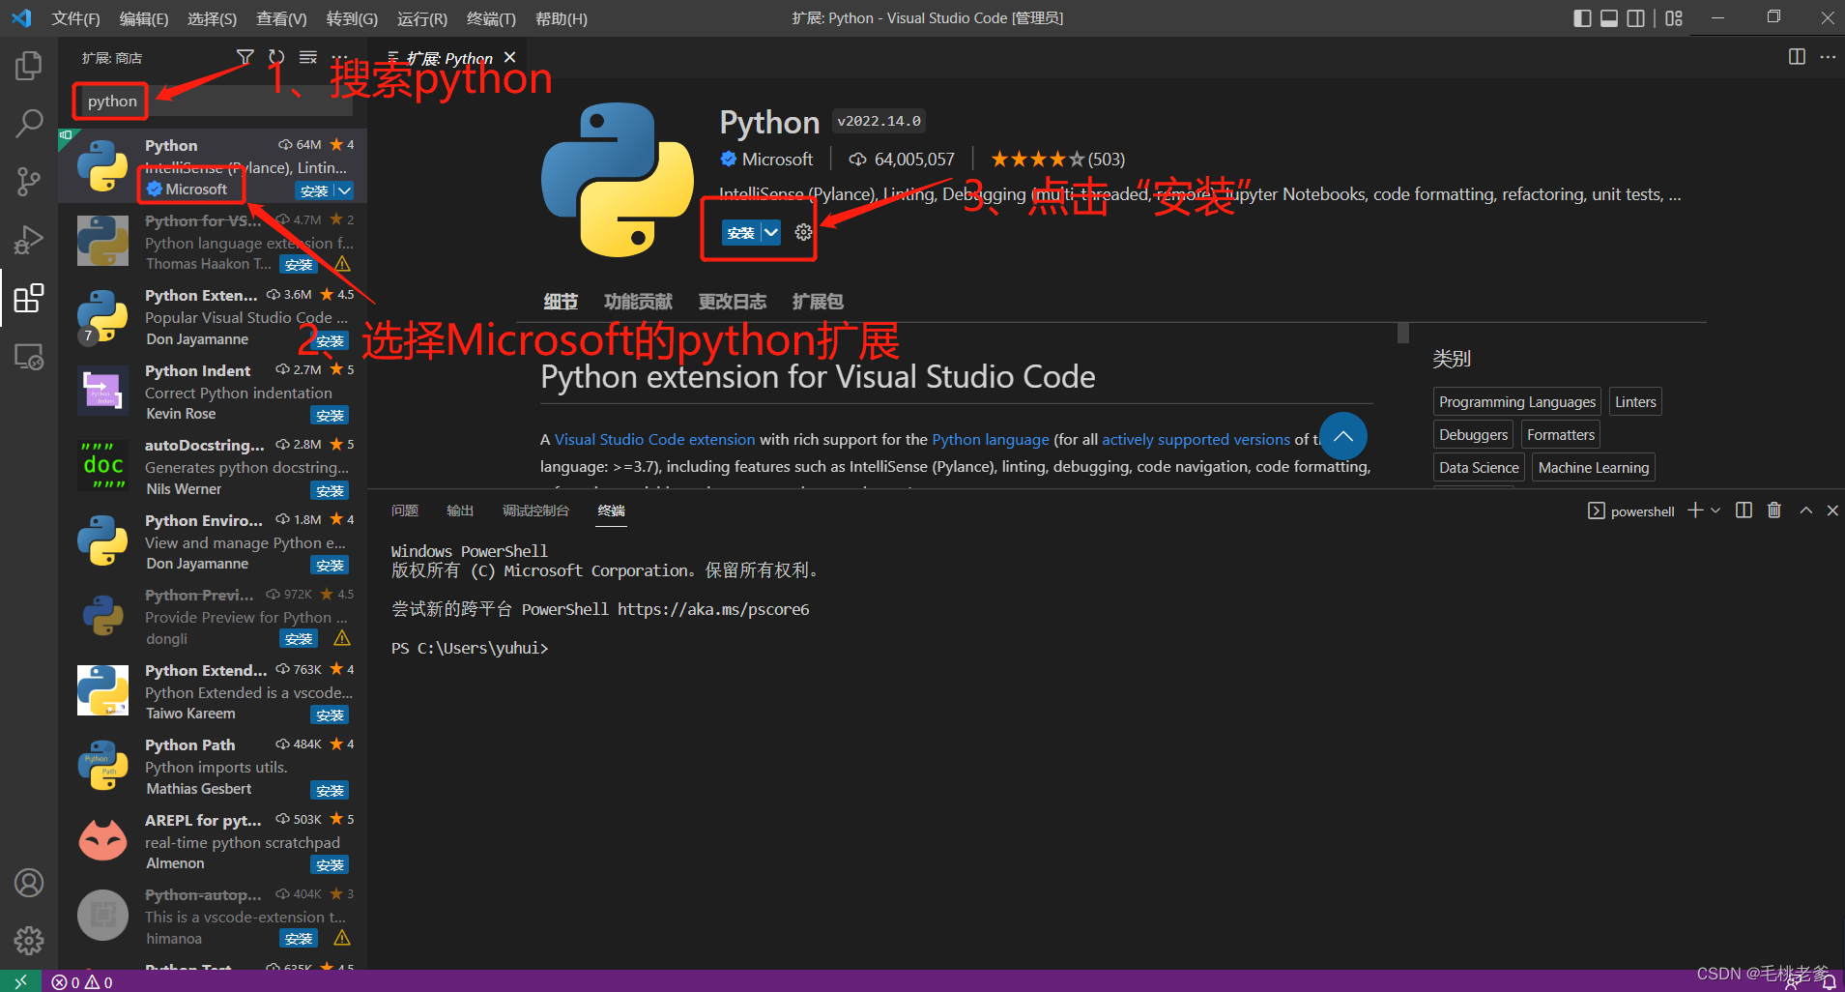1845x992 pixels.
Task: Open the 转到(G) menu
Action: 352,18
